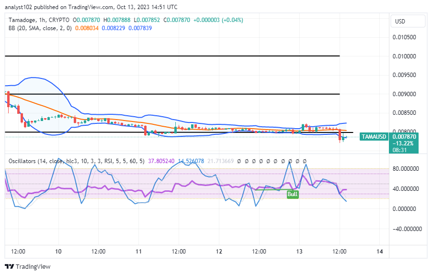The image size is (432, 275).
Task: Click the BB lower value 0.007839
Action: [x=140, y=28]
